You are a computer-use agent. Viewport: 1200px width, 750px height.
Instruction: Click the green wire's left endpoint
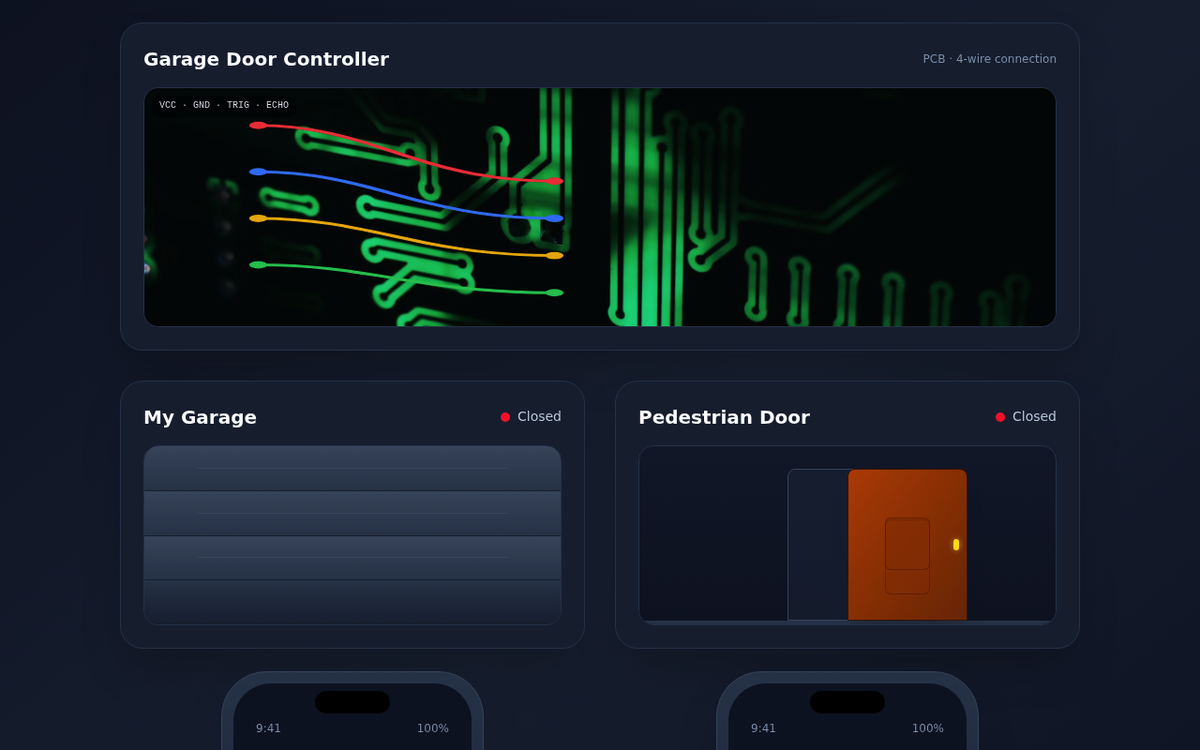pyautogui.click(x=259, y=265)
